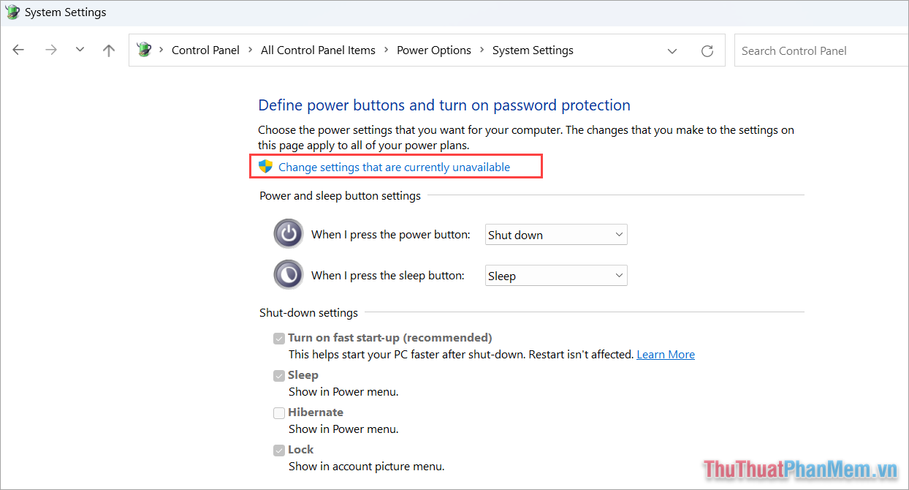Click the refresh icon in the address bar
The width and height of the screenshot is (909, 490).
(x=707, y=50)
